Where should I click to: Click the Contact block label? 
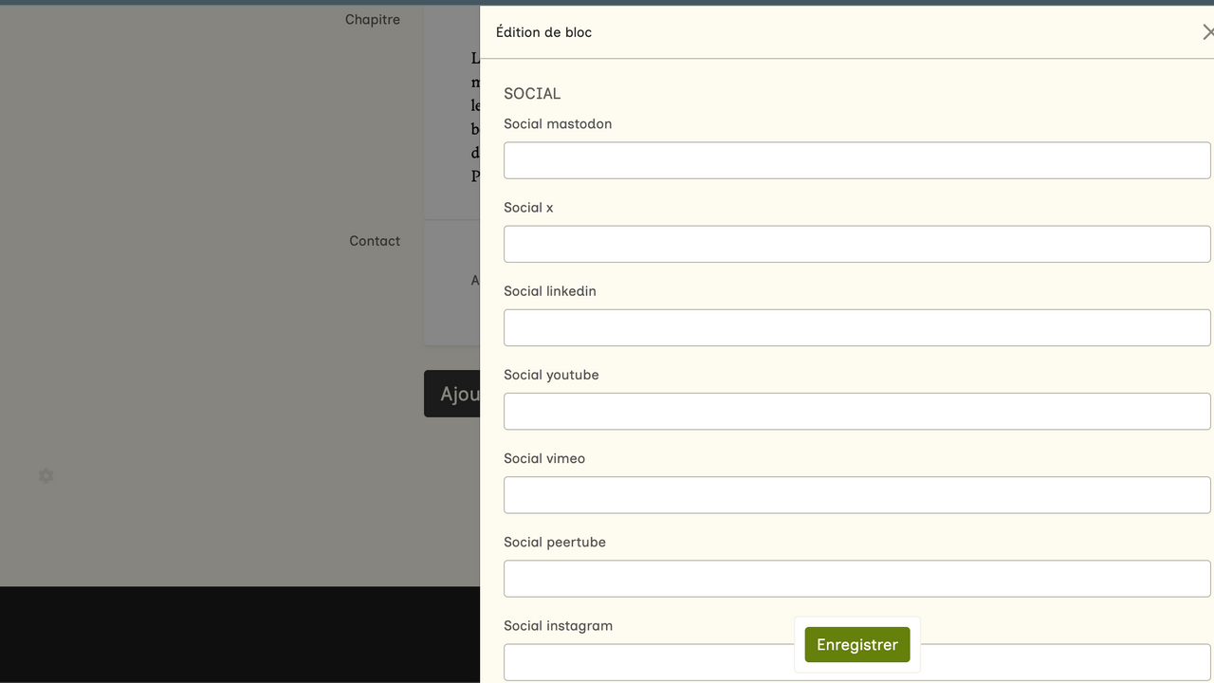(374, 241)
